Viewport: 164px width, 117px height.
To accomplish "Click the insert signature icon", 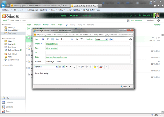I will point(77,39).
